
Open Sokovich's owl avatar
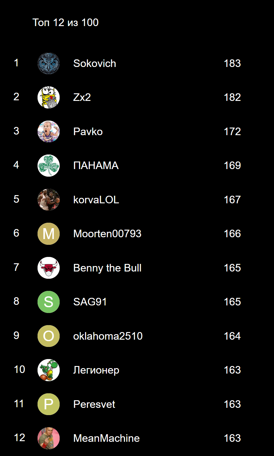[x=48, y=63]
